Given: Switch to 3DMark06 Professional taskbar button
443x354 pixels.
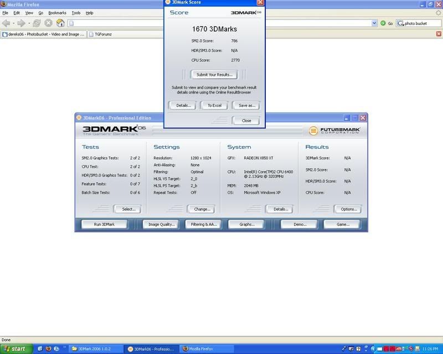Looking at the screenshot, I should click(152, 349).
